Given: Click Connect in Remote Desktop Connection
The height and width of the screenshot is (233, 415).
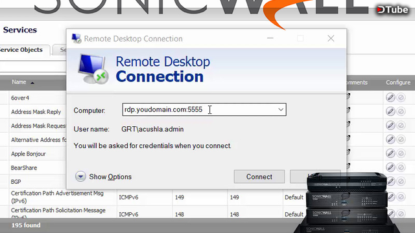Looking at the screenshot, I should pos(259,177).
